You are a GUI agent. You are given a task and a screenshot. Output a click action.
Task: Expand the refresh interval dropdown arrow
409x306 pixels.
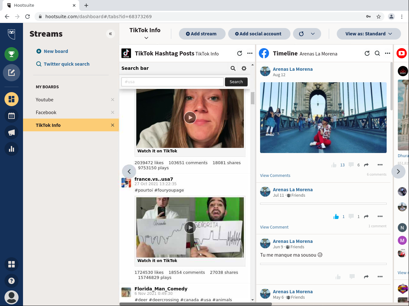(x=313, y=34)
